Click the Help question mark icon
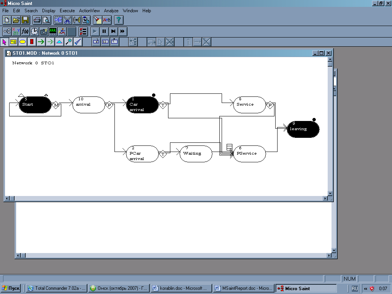This screenshot has width=392, height=294. (x=119, y=20)
